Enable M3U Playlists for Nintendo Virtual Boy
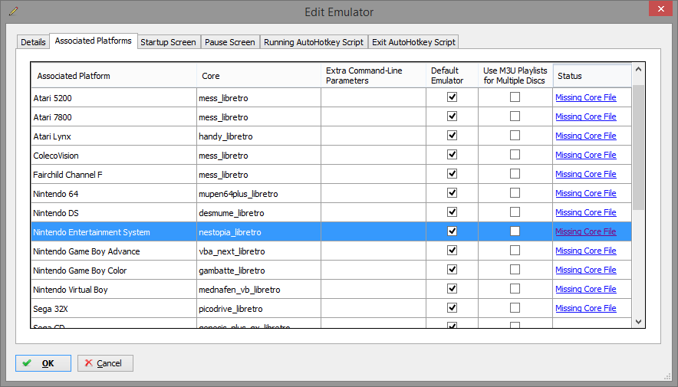 pos(515,288)
